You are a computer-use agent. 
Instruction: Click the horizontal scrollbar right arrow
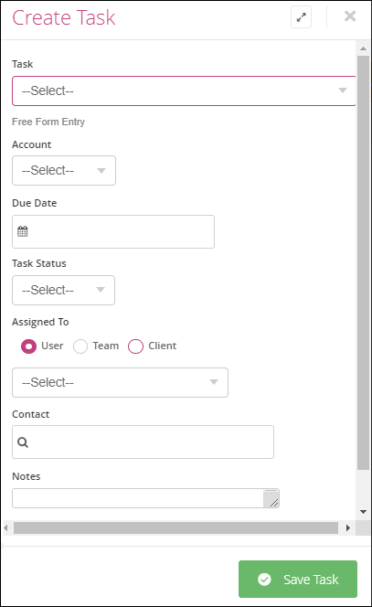pos(348,527)
